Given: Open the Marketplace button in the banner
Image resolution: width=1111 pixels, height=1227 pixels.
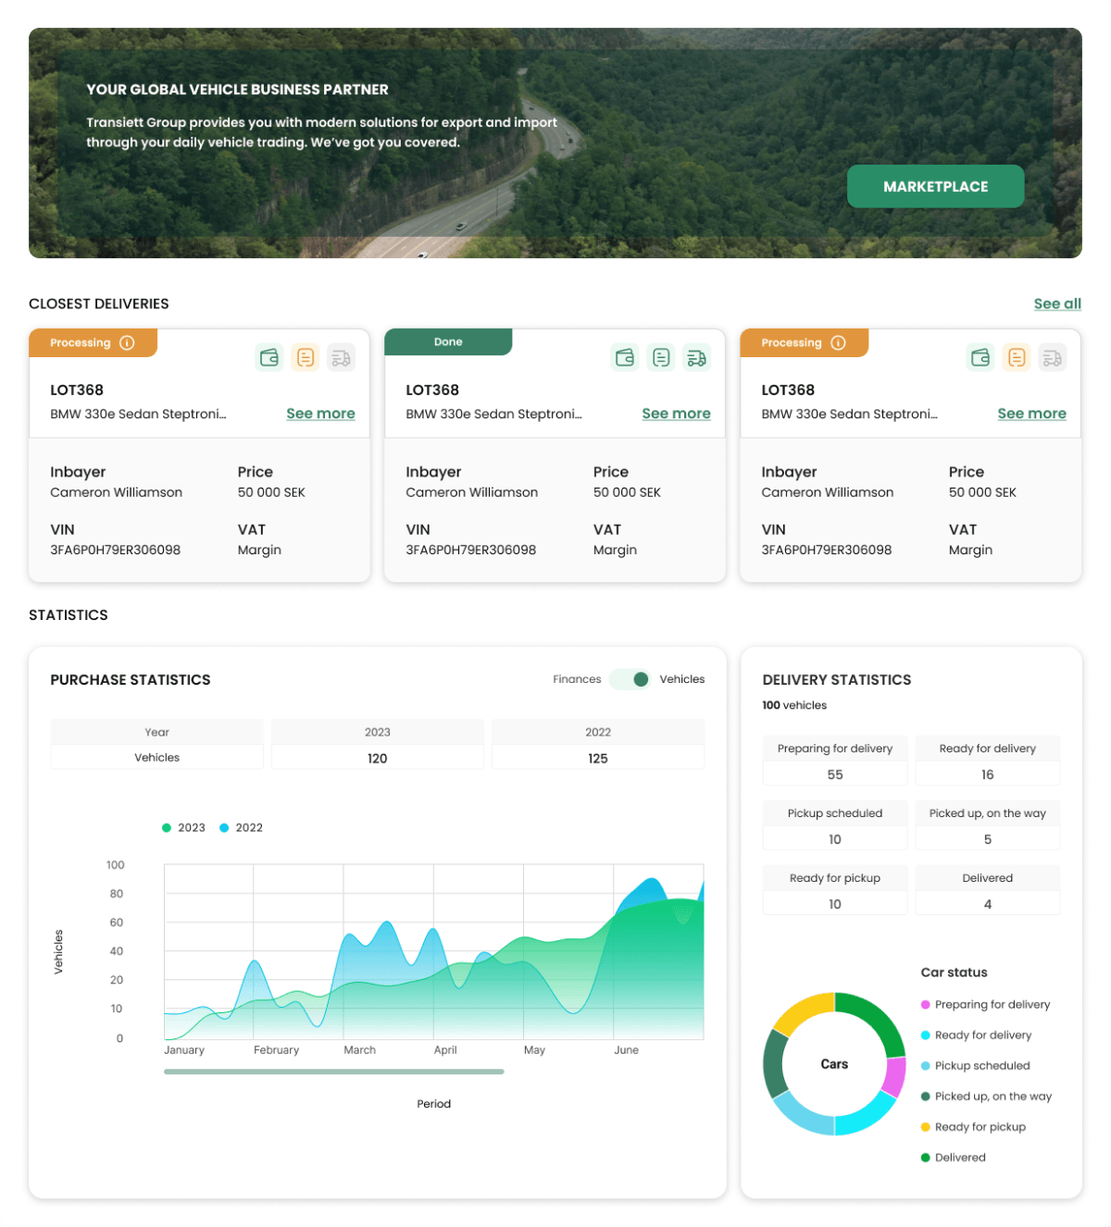Looking at the screenshot, I should [x=935, y=186].
